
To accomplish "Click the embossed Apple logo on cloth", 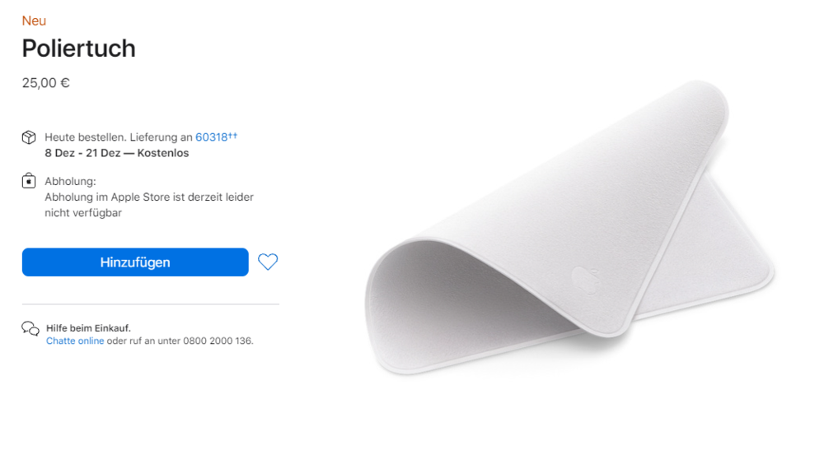I will 587,279.
